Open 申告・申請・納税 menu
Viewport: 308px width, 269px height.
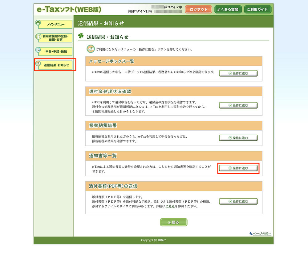coord(55,51)
